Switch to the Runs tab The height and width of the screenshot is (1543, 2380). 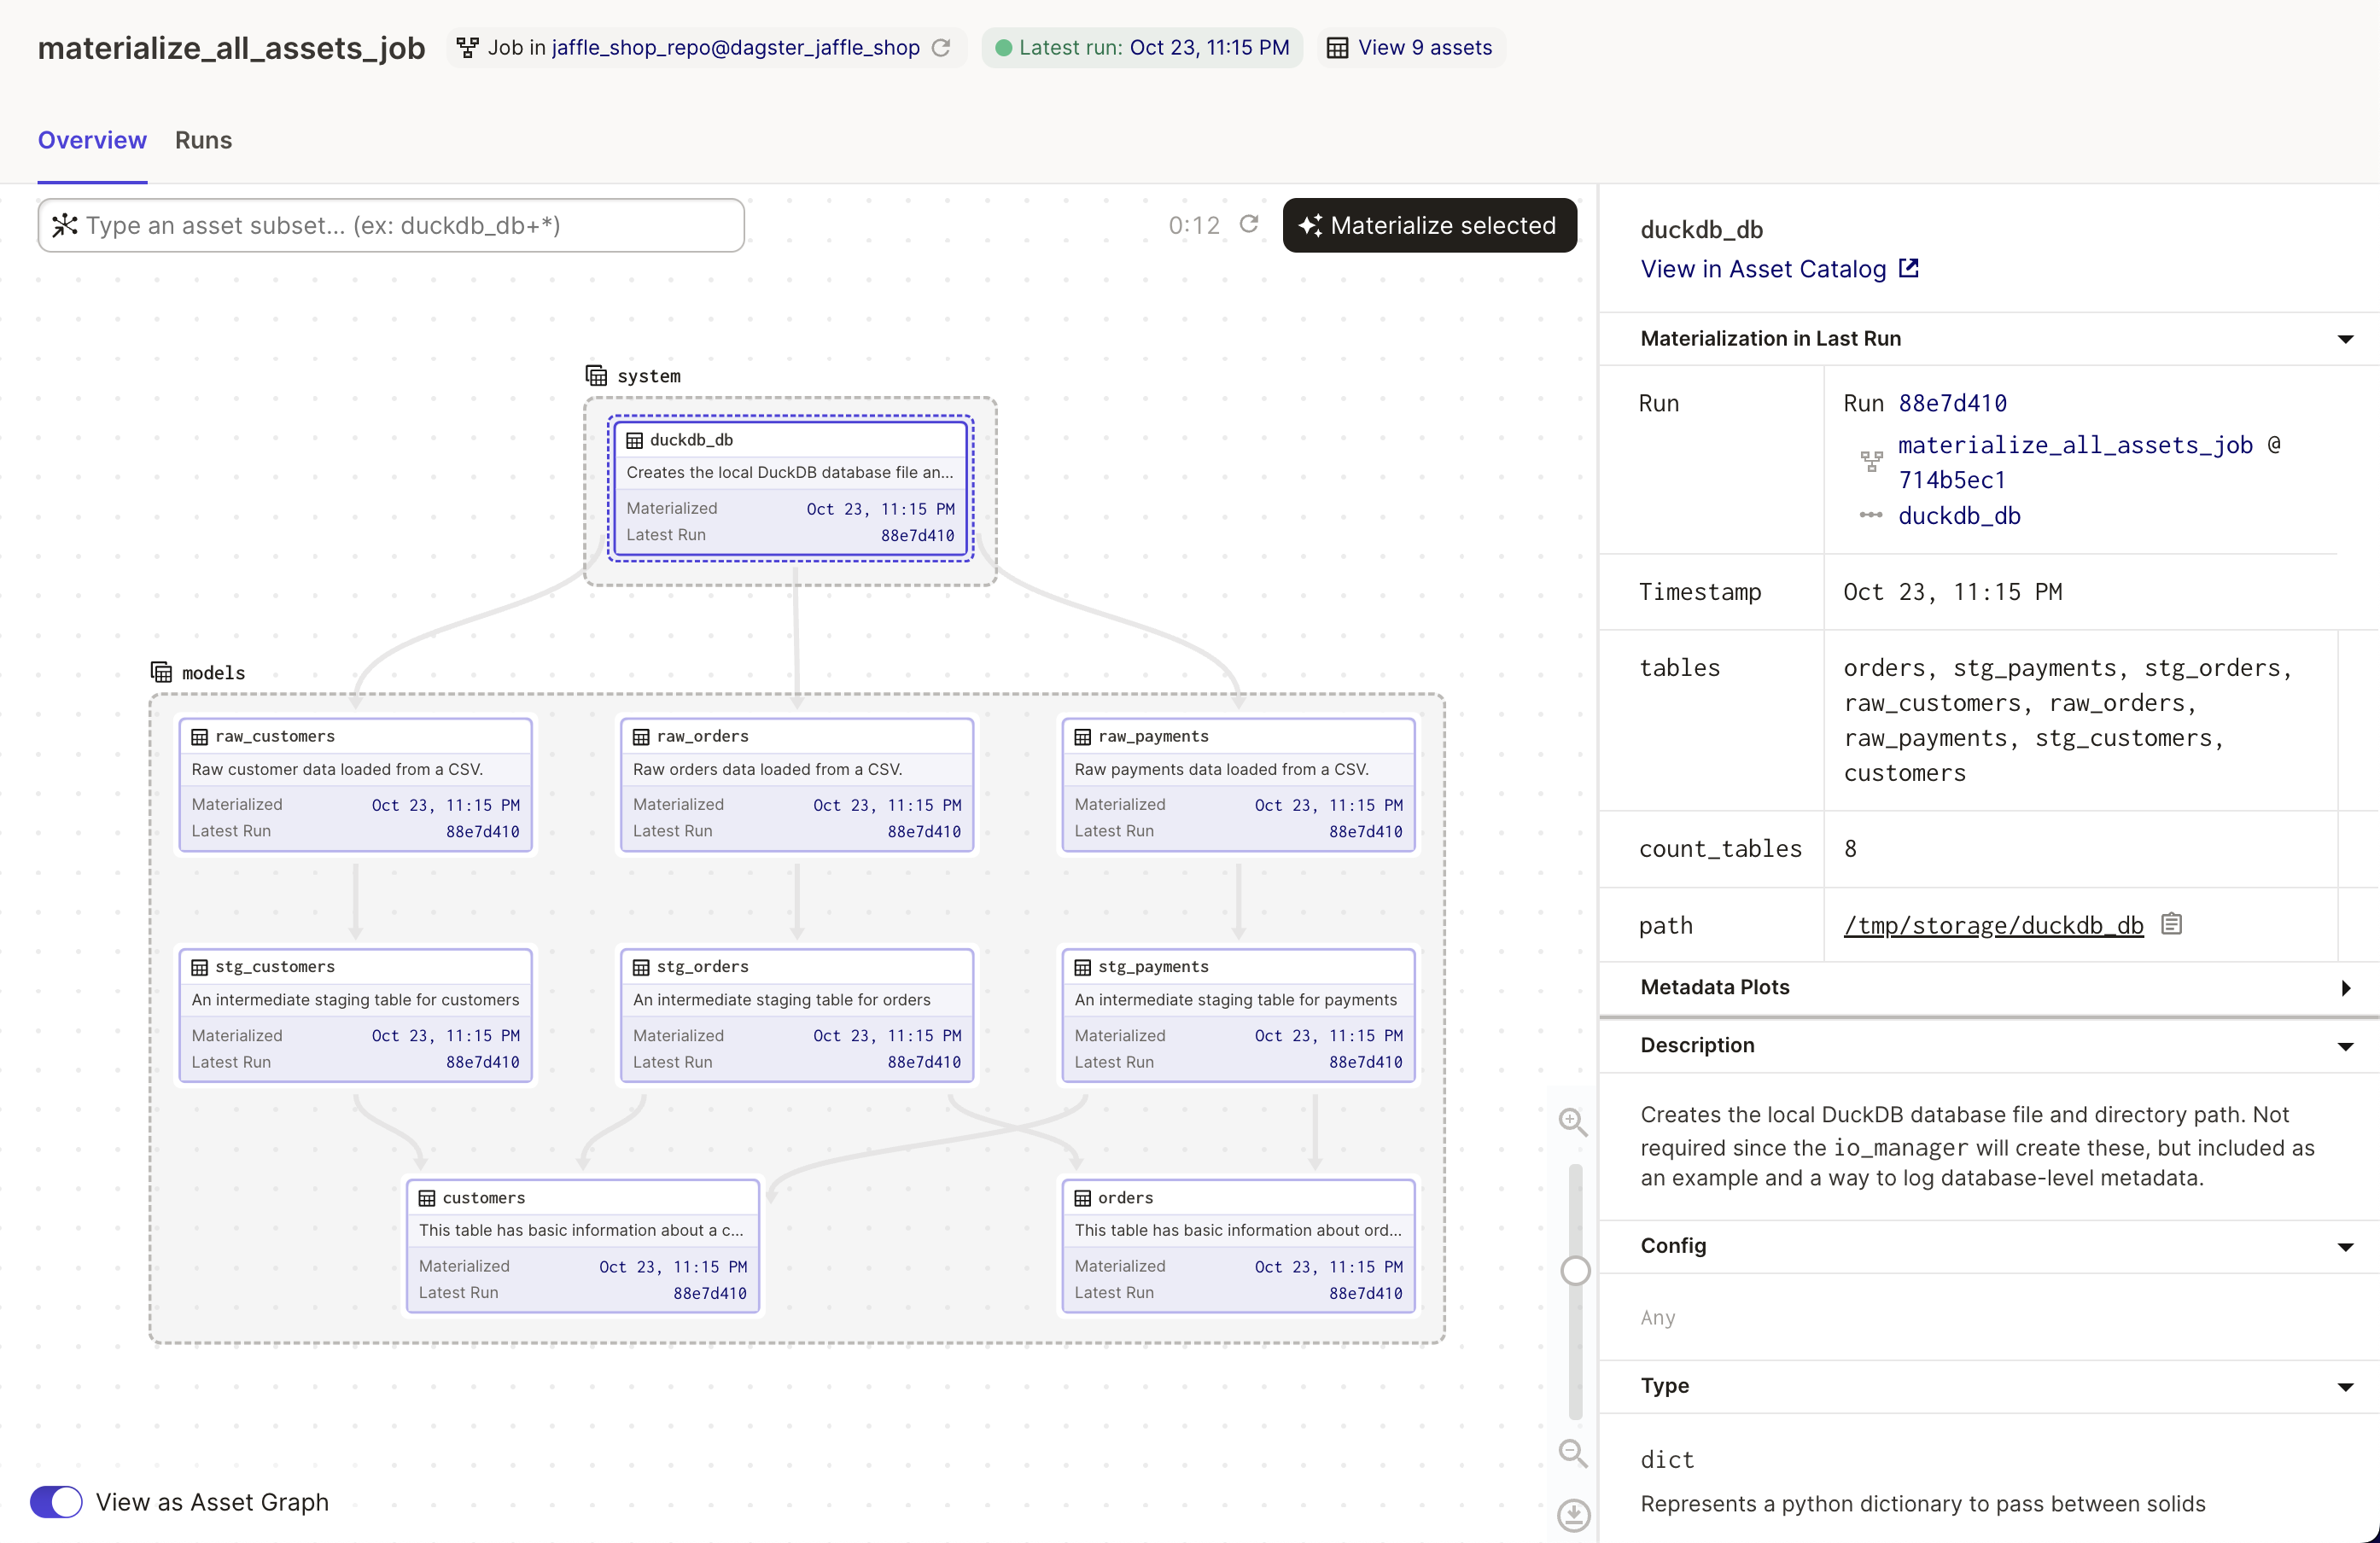[x=203, y=140]
